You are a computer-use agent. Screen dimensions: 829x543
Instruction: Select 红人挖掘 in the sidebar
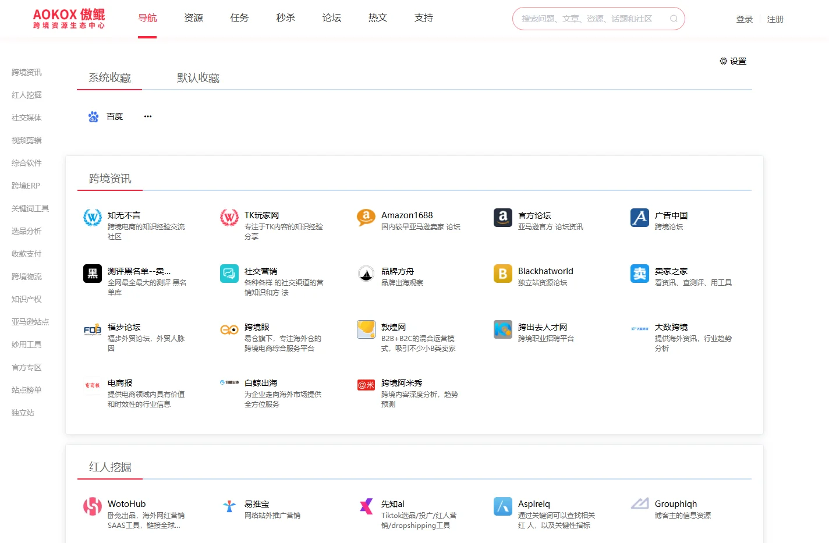click(x=27, y=95)
